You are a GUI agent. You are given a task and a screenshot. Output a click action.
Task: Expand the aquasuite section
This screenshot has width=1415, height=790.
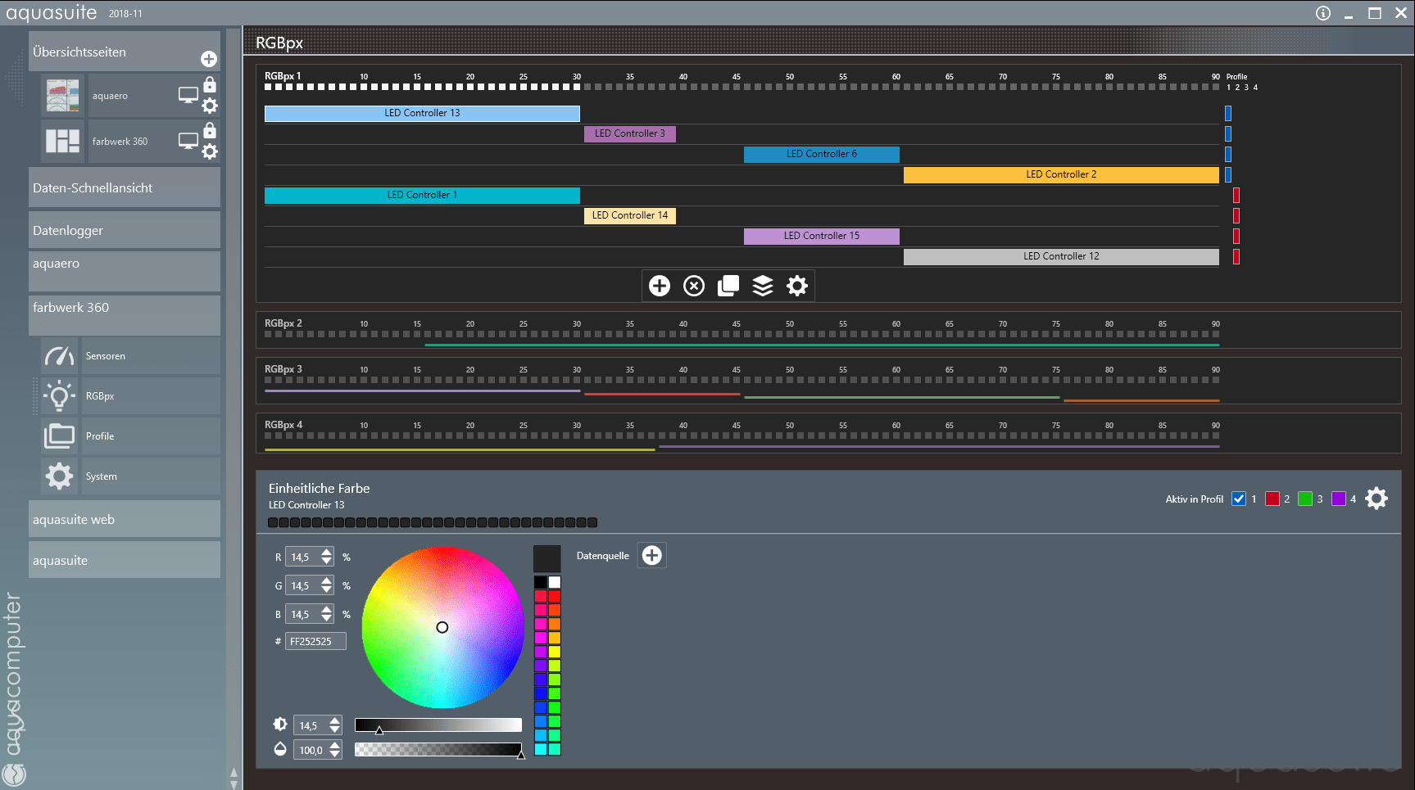125,560
